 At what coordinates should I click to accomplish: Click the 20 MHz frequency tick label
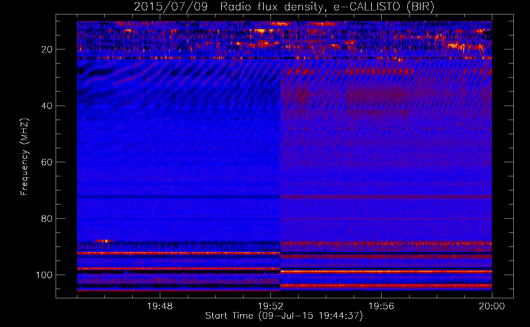pos(47,49)
